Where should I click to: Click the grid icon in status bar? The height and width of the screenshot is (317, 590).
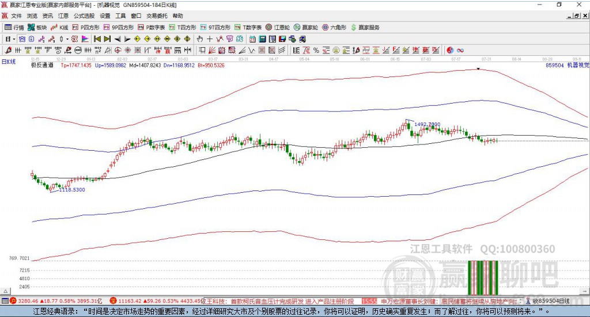tap(5, 301)
